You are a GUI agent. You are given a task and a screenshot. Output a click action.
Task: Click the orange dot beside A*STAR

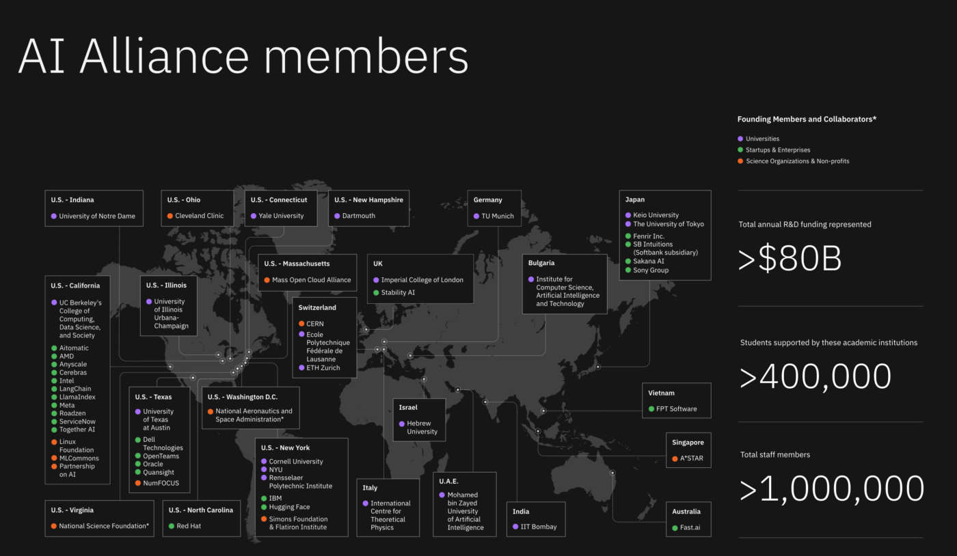675,458
